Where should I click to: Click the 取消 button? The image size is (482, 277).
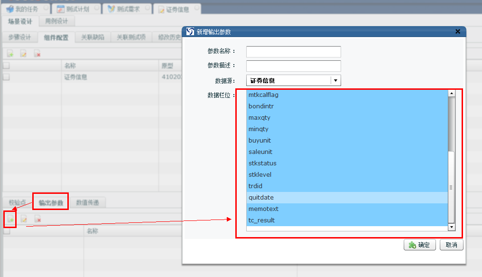pyautogui.click(x=451, y=245)
